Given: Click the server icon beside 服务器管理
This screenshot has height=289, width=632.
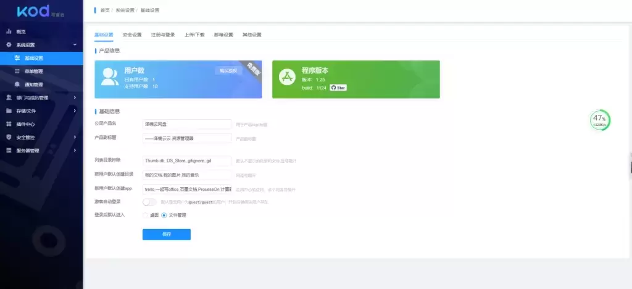Looking at the screenshot, I should click(9, 150).
